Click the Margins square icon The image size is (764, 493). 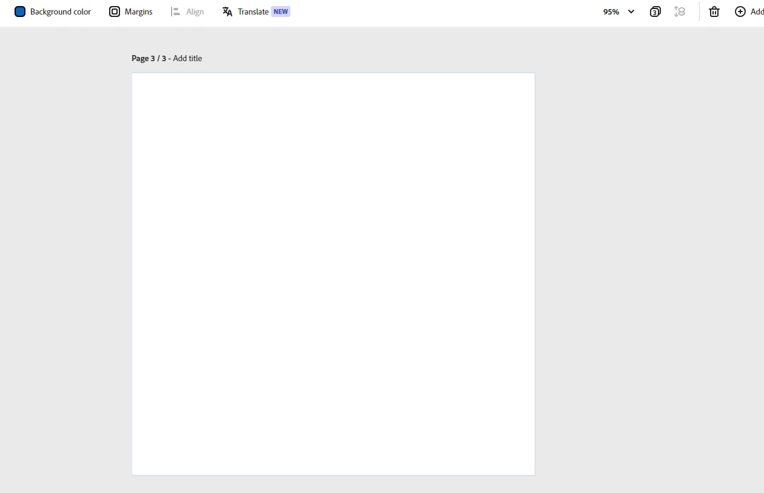(115, 12)
